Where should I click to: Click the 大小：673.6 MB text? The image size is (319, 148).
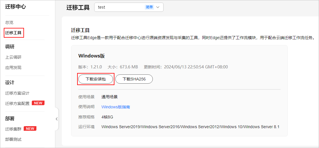[x=123, y=67]
